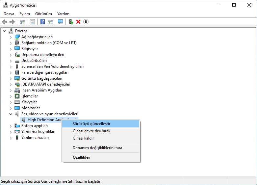
Task: Expand Ağ bağdaştırıcıları category
Action: [x=11, y=37]
